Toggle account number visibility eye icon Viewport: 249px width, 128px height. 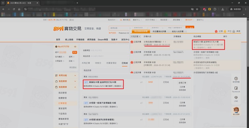point(75,47)
